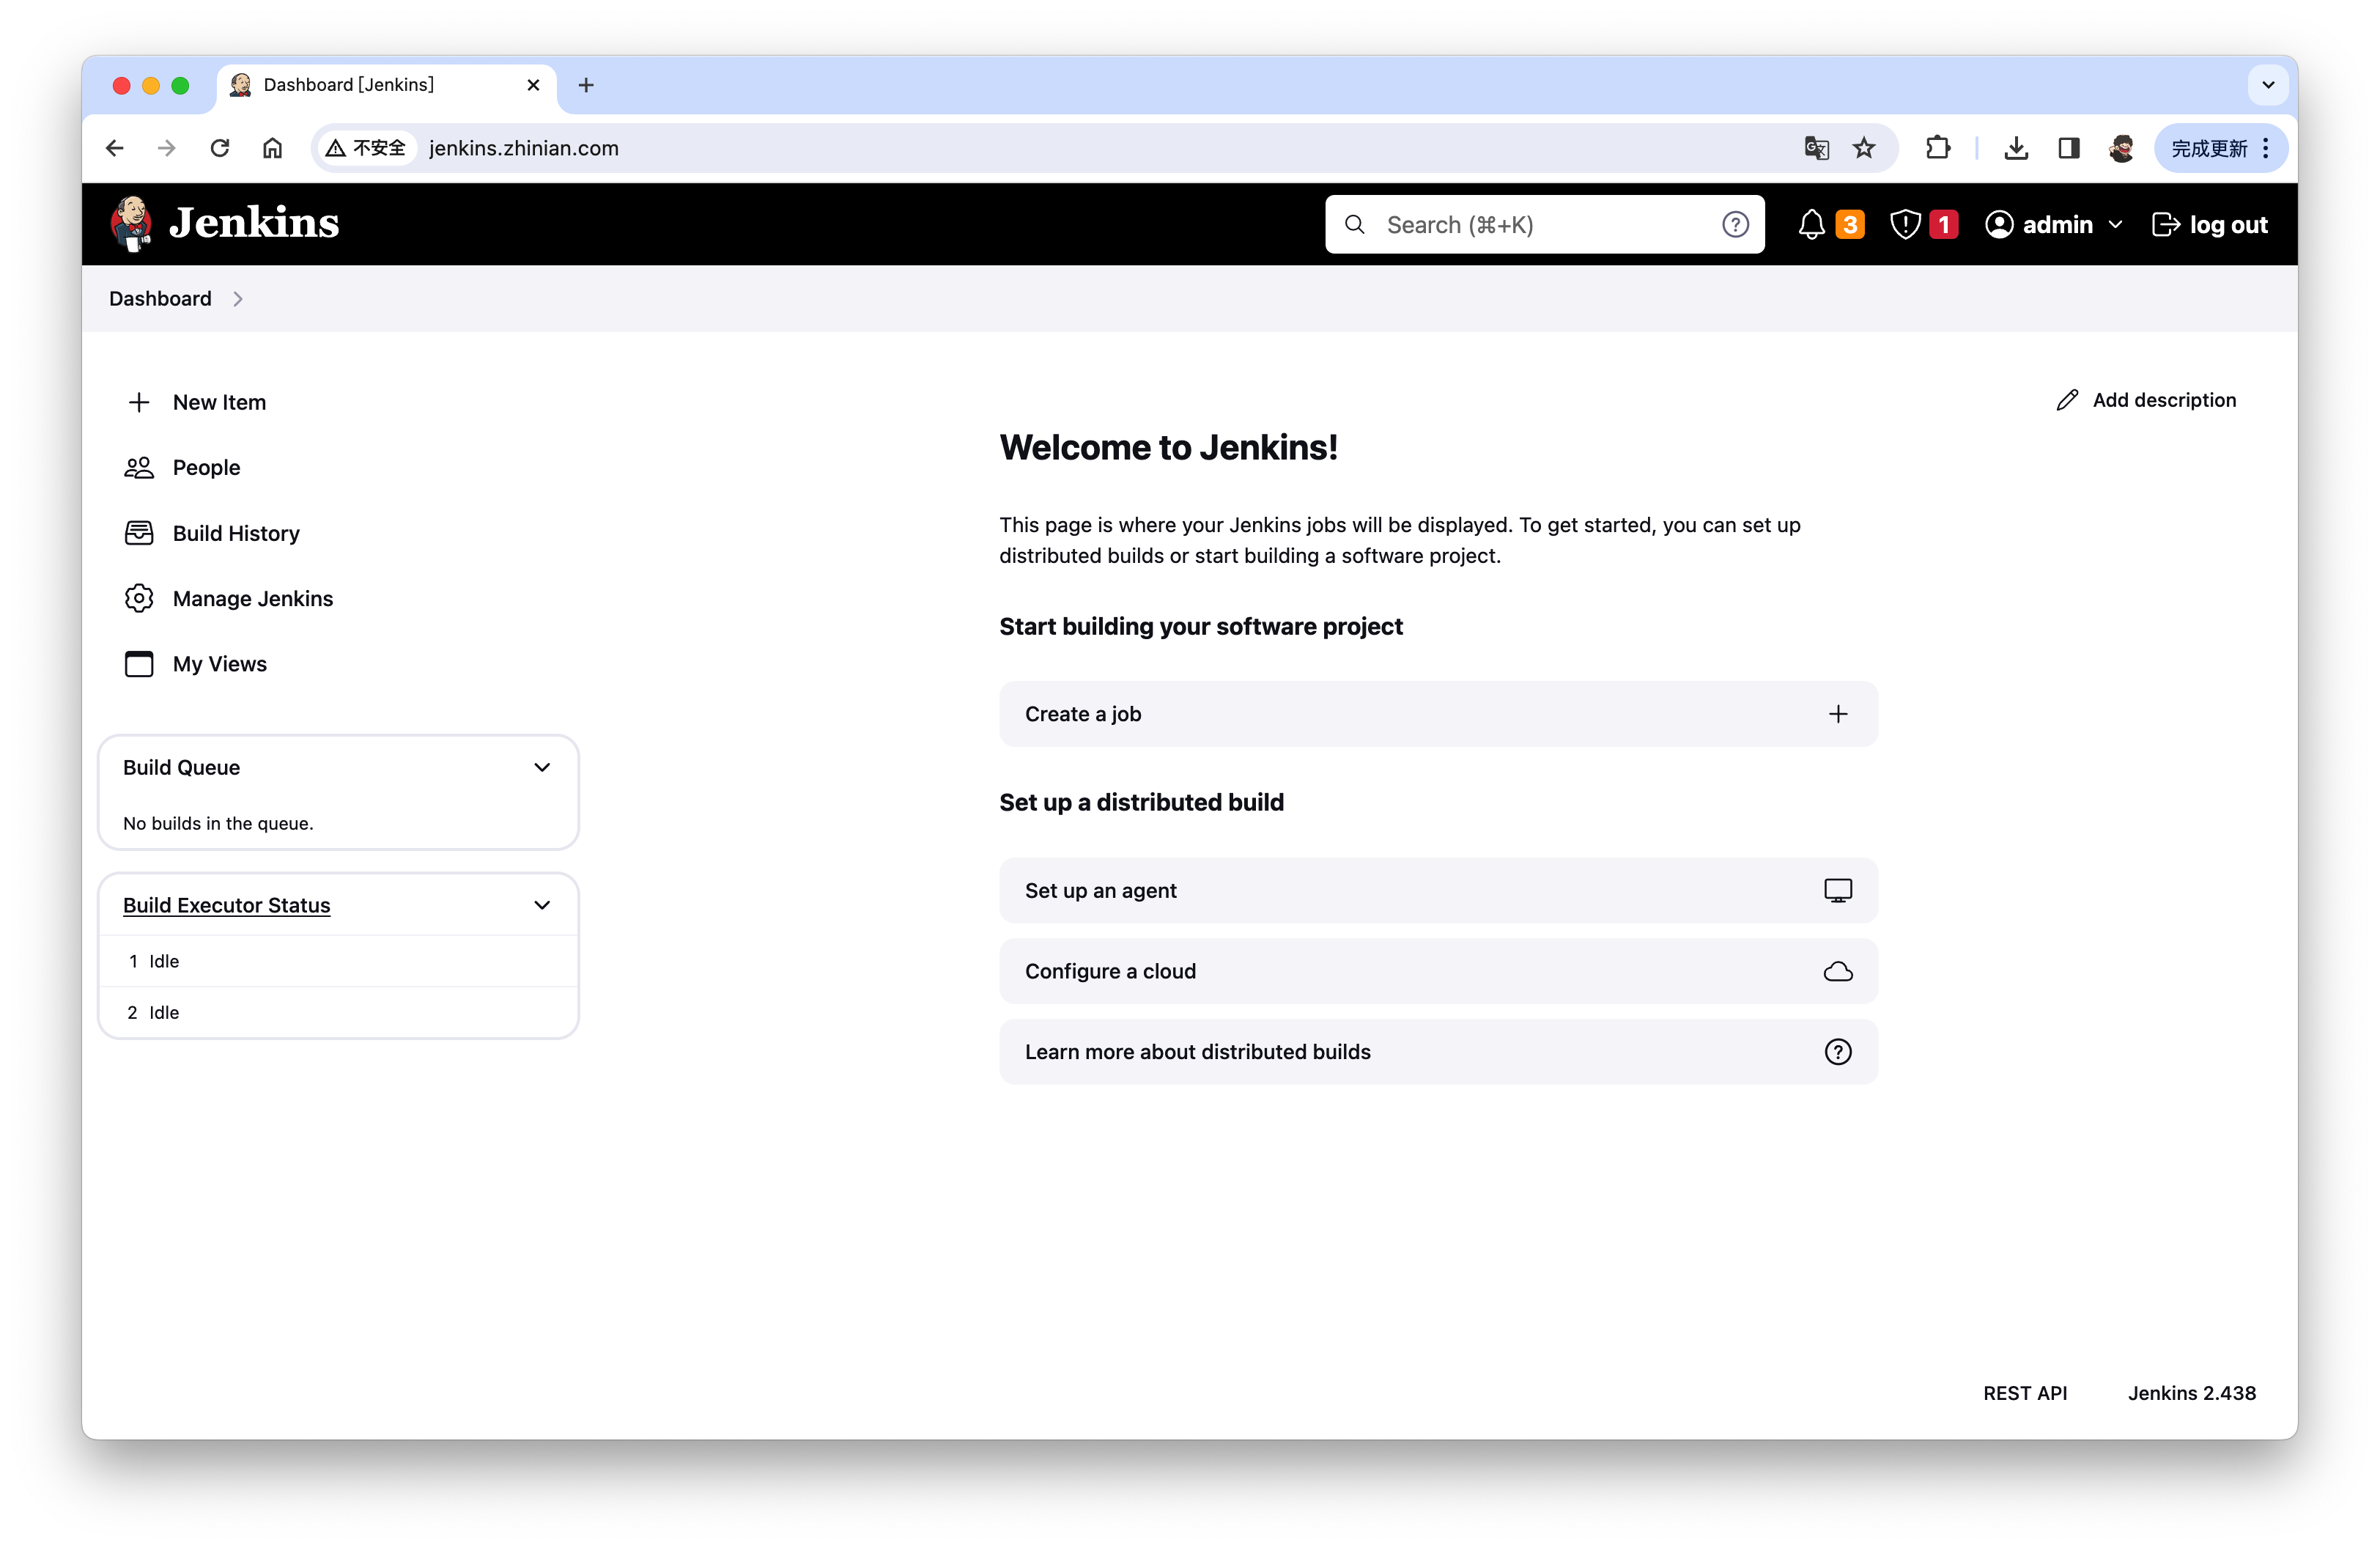Close the Dashboard [Jenkins] tab

533,86
